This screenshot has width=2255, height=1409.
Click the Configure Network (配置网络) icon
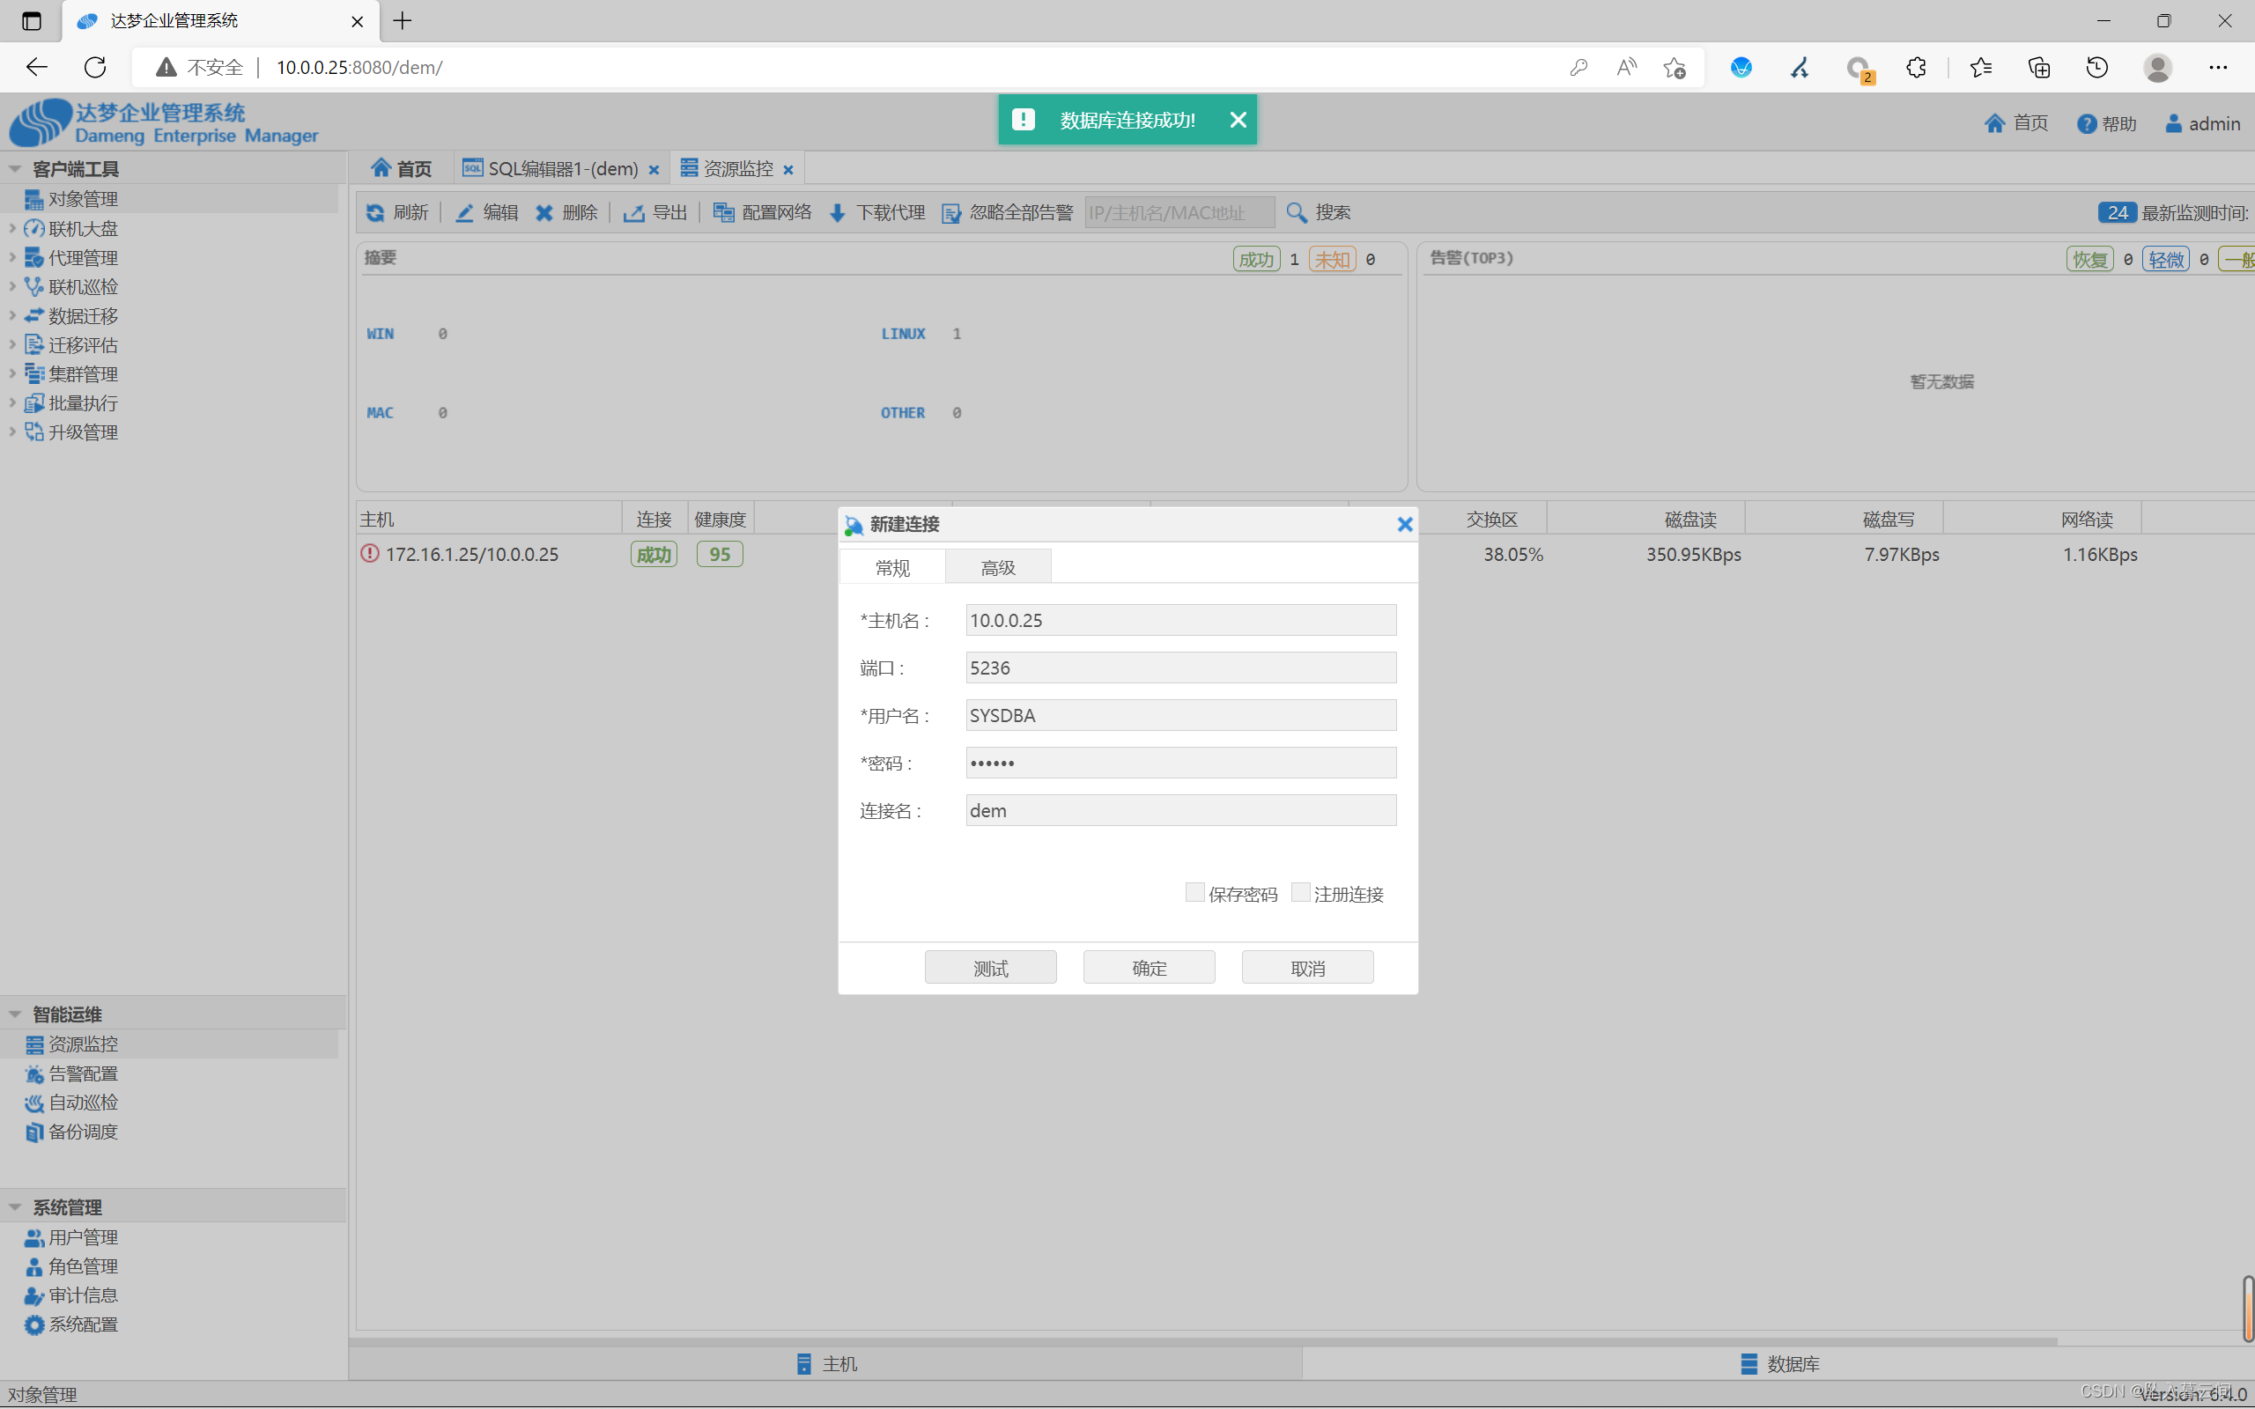pyautogui.click(x=723, y=212)
